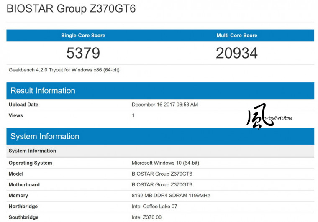318x222 pixels.
Task: Click the Model row value BIOSTAR Group Z370GT6
Action: click(162, 174)
